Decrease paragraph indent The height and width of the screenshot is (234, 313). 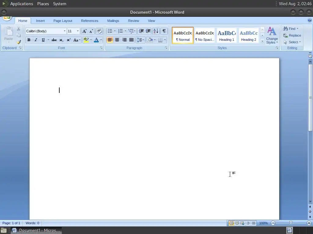coord(141,31)
